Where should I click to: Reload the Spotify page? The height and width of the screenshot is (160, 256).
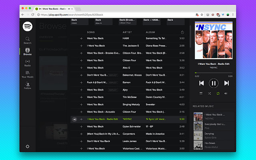click(33, 15)
